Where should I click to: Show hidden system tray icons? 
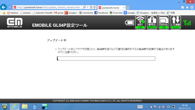coord(146,107)
